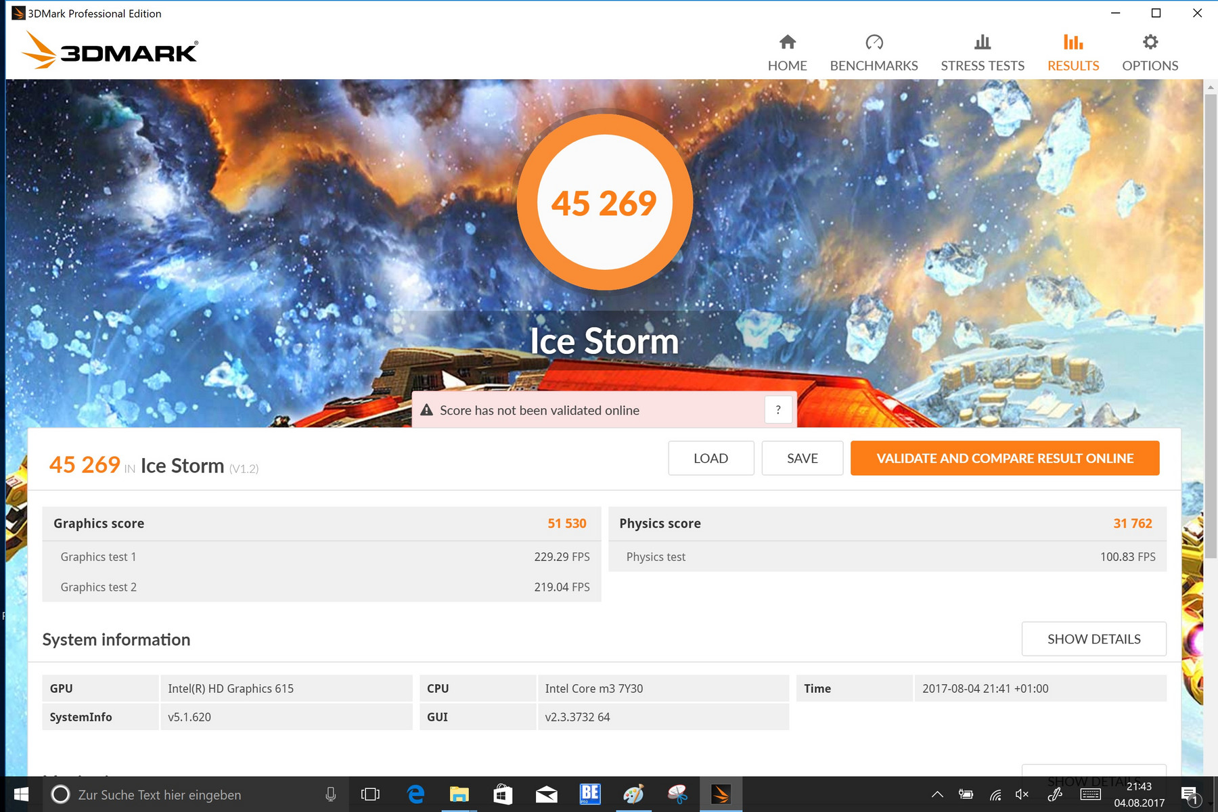This screenshot has height=812, width=1218.
Task: Open the Snipping Tool on the taskbar
Action: point(677,794)
